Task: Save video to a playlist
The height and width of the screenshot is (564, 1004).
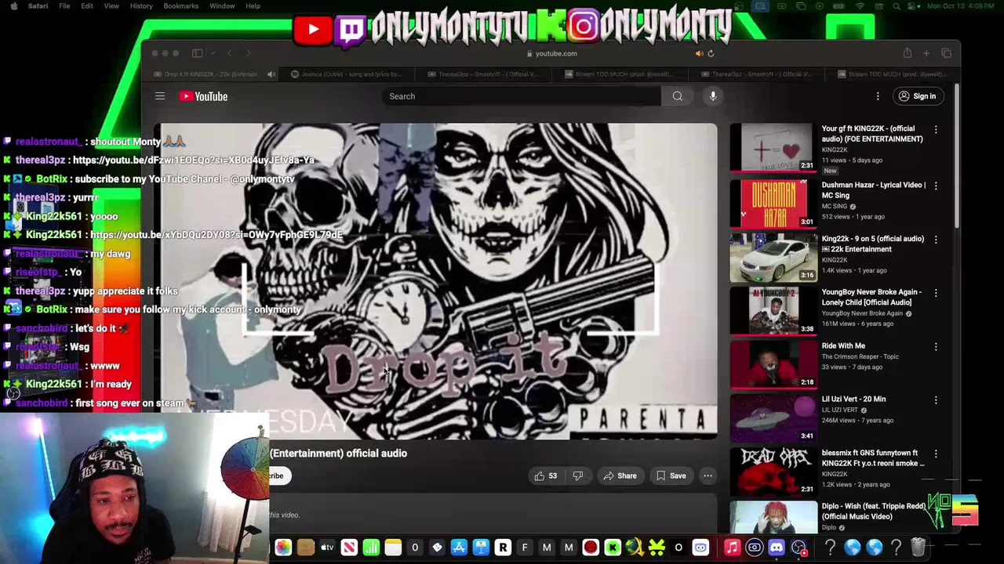Action: point(671,475)
